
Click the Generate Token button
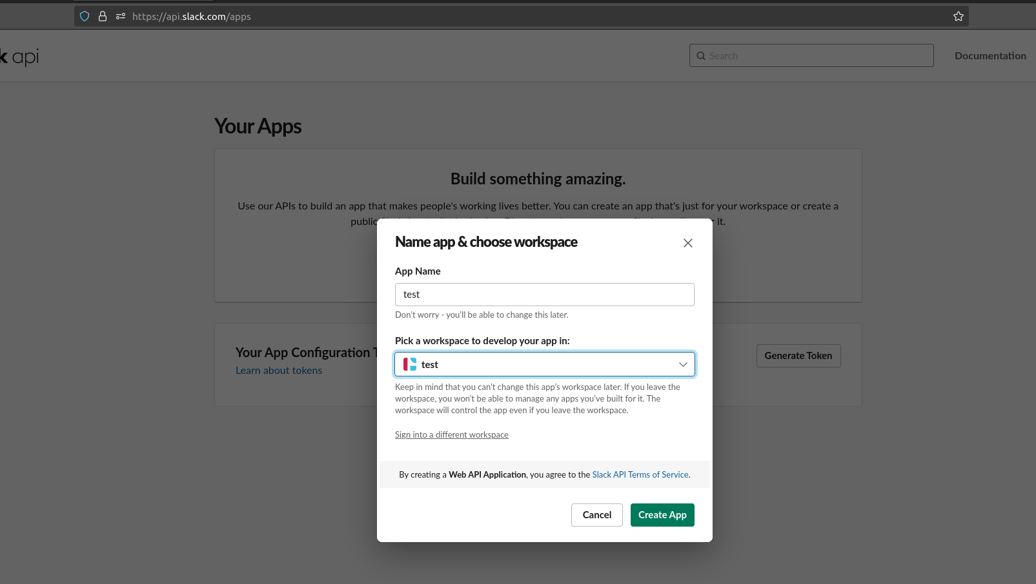coord(798,356)
